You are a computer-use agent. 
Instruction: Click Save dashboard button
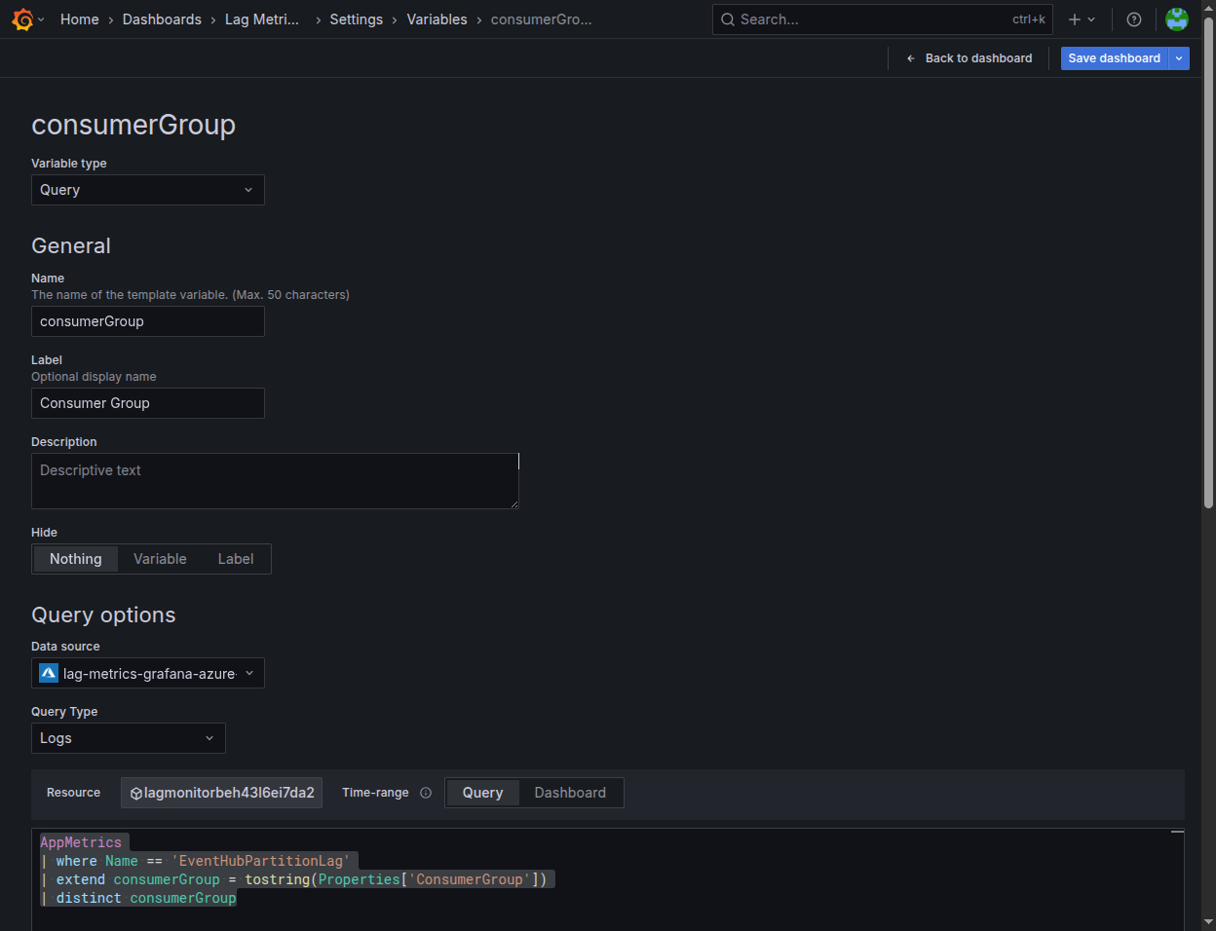coord(1115,58)
